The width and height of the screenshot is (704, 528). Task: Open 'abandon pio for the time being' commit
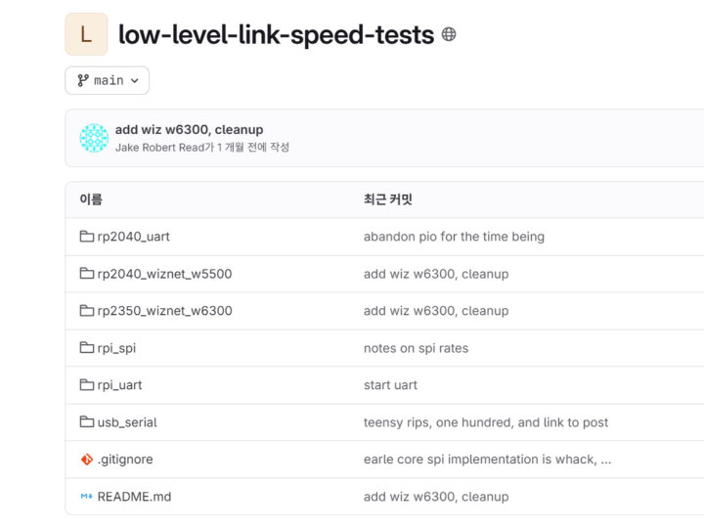coord(454,237)
